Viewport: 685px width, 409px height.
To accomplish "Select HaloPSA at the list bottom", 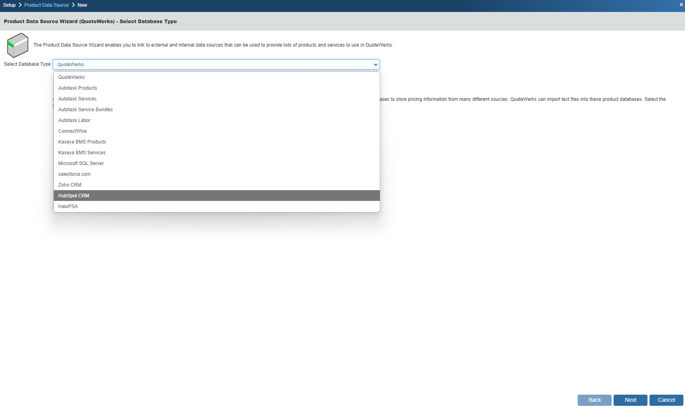I will coord(68,206).
